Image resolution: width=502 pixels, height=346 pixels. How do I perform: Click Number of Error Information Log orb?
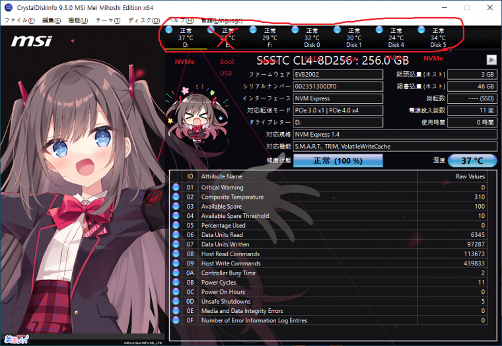(x=176, y=320)
